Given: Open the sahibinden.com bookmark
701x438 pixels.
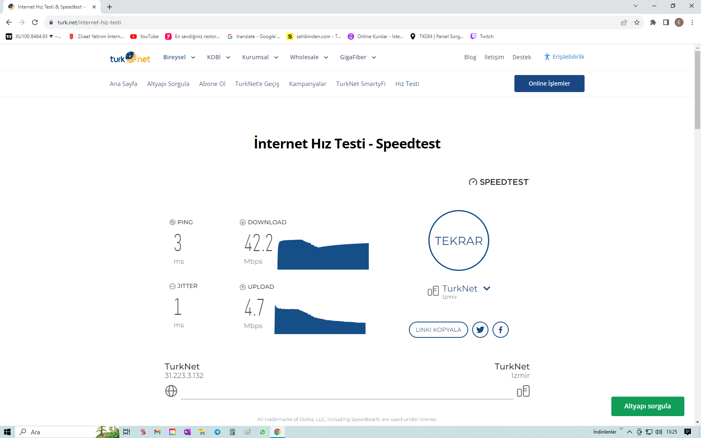Looking at the screenshot, I should (314, 36).
